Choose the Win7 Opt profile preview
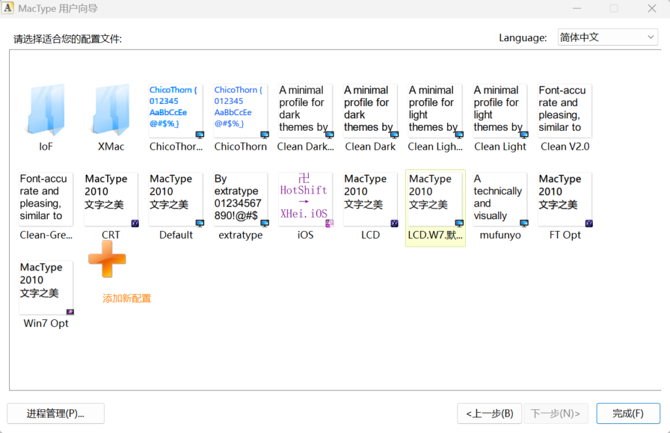Viewport: 670px width, 433px height. (x=46, y=288)
